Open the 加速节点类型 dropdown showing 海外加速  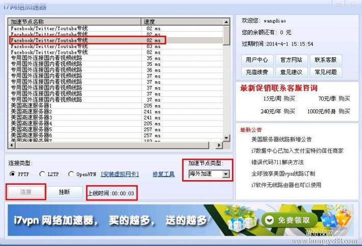[209, 174]
